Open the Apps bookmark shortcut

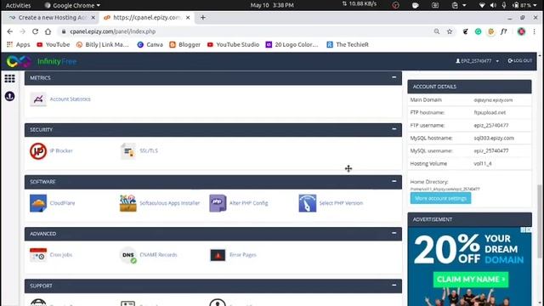tap(19, 44)
